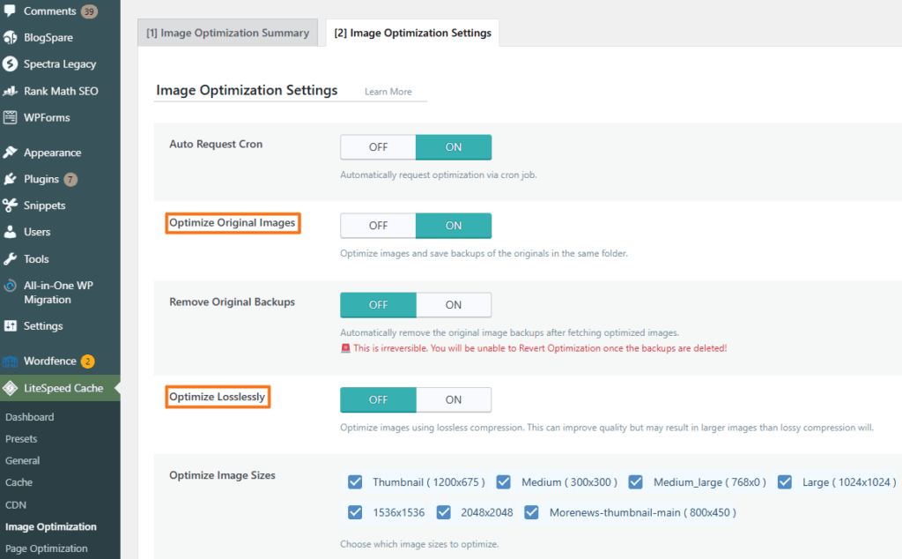Viewport: 902px width, 559px height.
Task: Switch to Image Optimization Summary tab
Action: tap(227, 33)
